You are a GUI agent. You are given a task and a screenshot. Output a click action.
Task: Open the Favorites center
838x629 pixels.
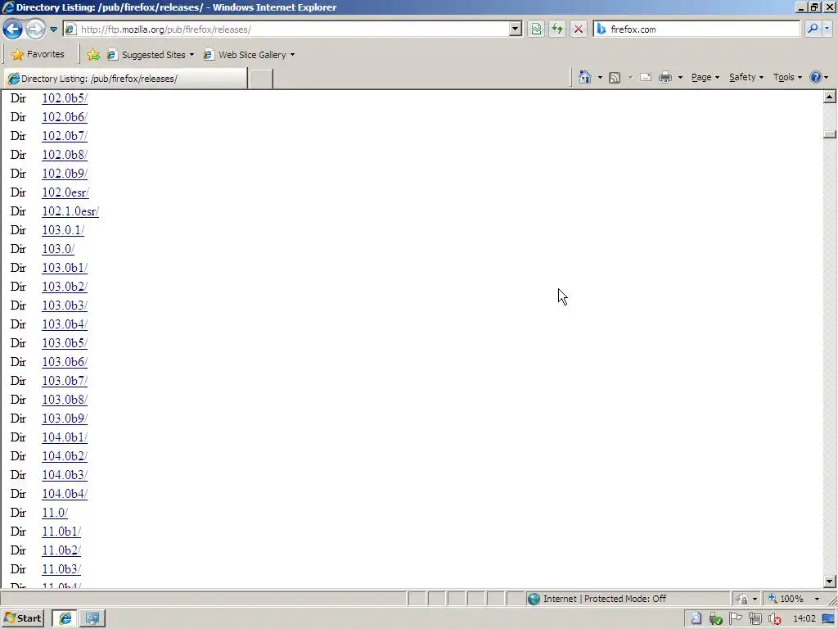[x=38, y=54]
